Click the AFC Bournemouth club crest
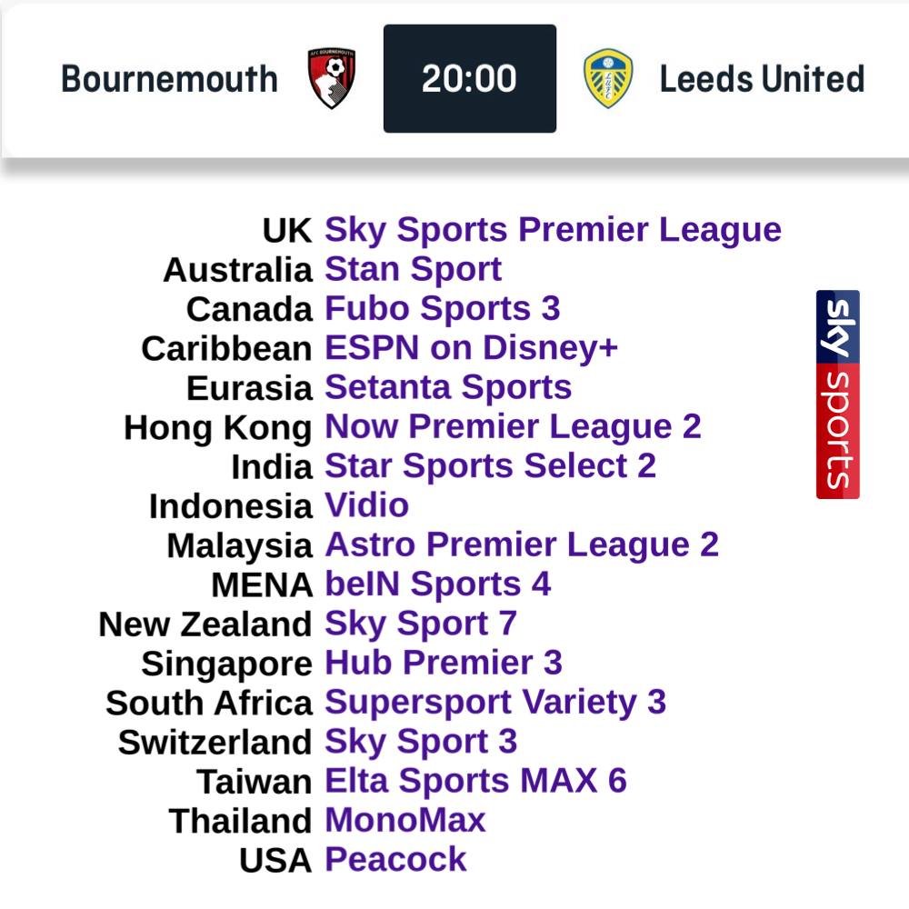Screen dimensions: 909x909 coord(331,78)
